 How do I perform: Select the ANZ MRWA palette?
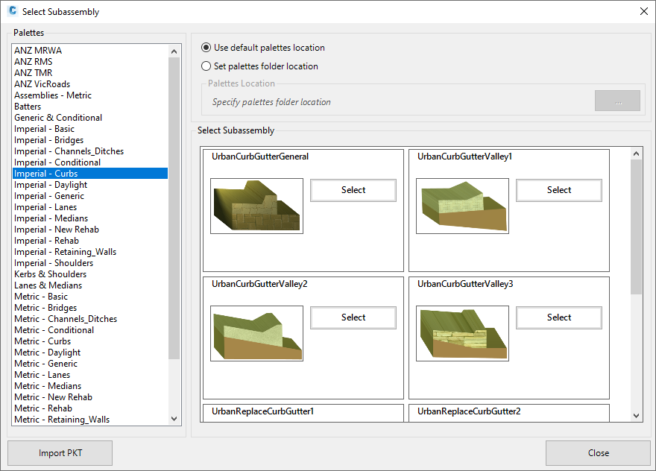coord(90,51)
